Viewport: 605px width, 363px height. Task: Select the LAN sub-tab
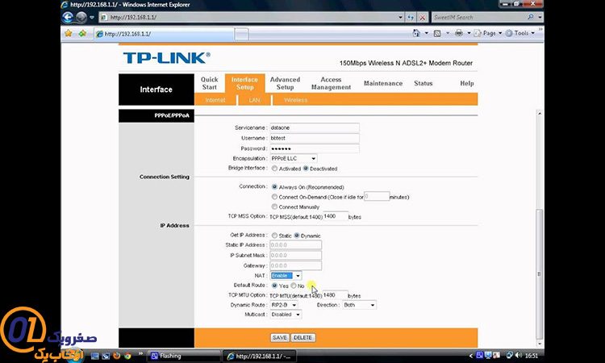(x=254, y=100)
